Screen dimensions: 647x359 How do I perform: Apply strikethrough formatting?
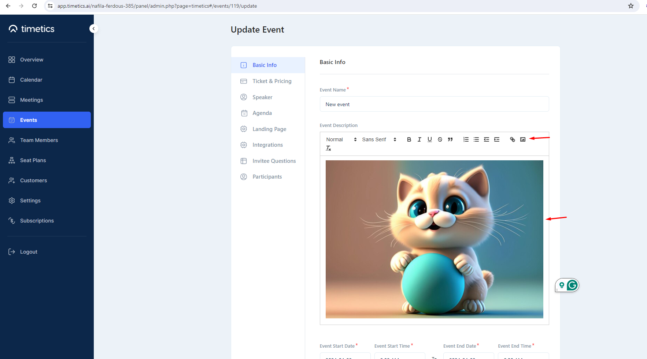tap(440, 139)
